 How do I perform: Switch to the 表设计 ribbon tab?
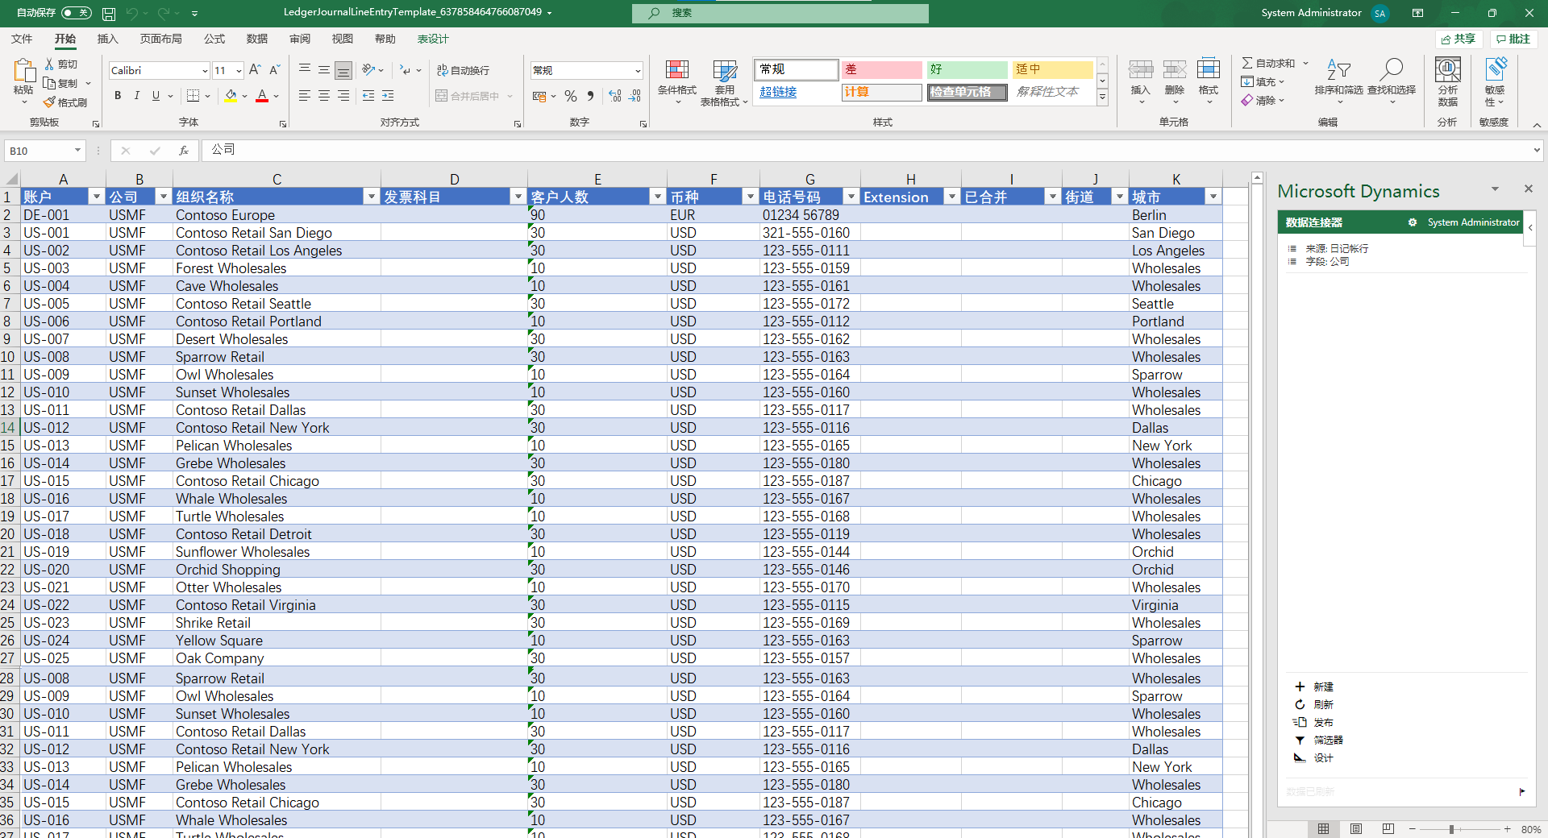pyautogui.click(x=433, y=39)
